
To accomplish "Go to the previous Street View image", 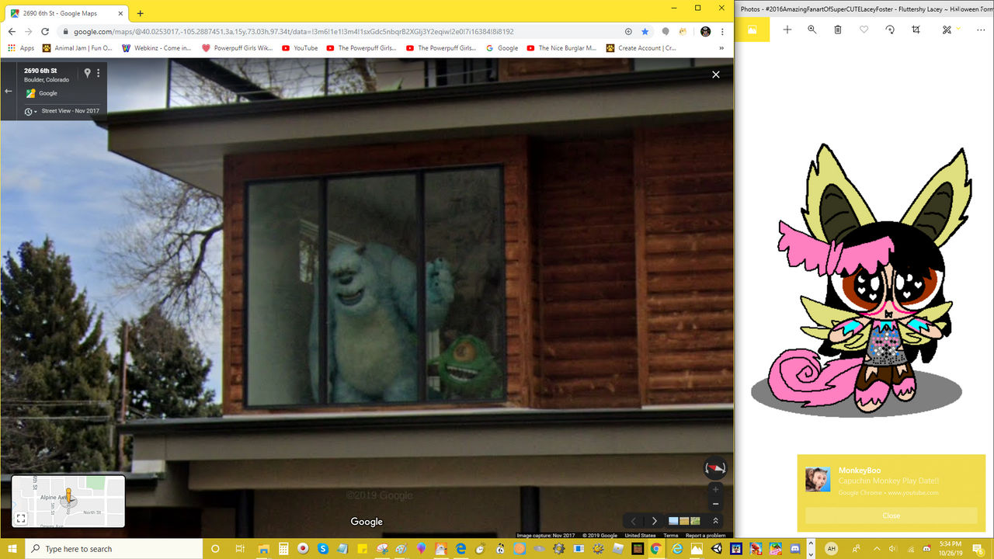I will pos(633,521).
